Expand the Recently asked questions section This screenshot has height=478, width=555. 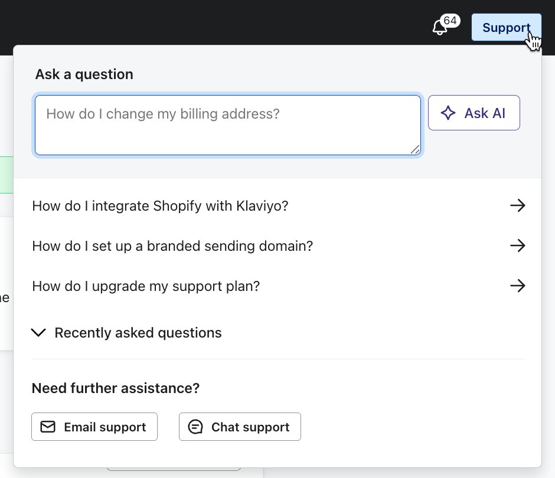(138, 332)
